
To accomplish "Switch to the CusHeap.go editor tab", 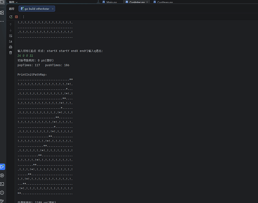I will [x=163, y=2].
